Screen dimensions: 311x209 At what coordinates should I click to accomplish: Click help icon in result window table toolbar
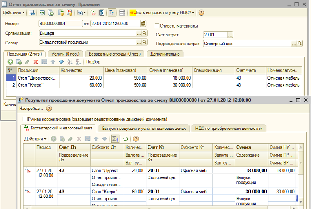[x=136, y=139]
